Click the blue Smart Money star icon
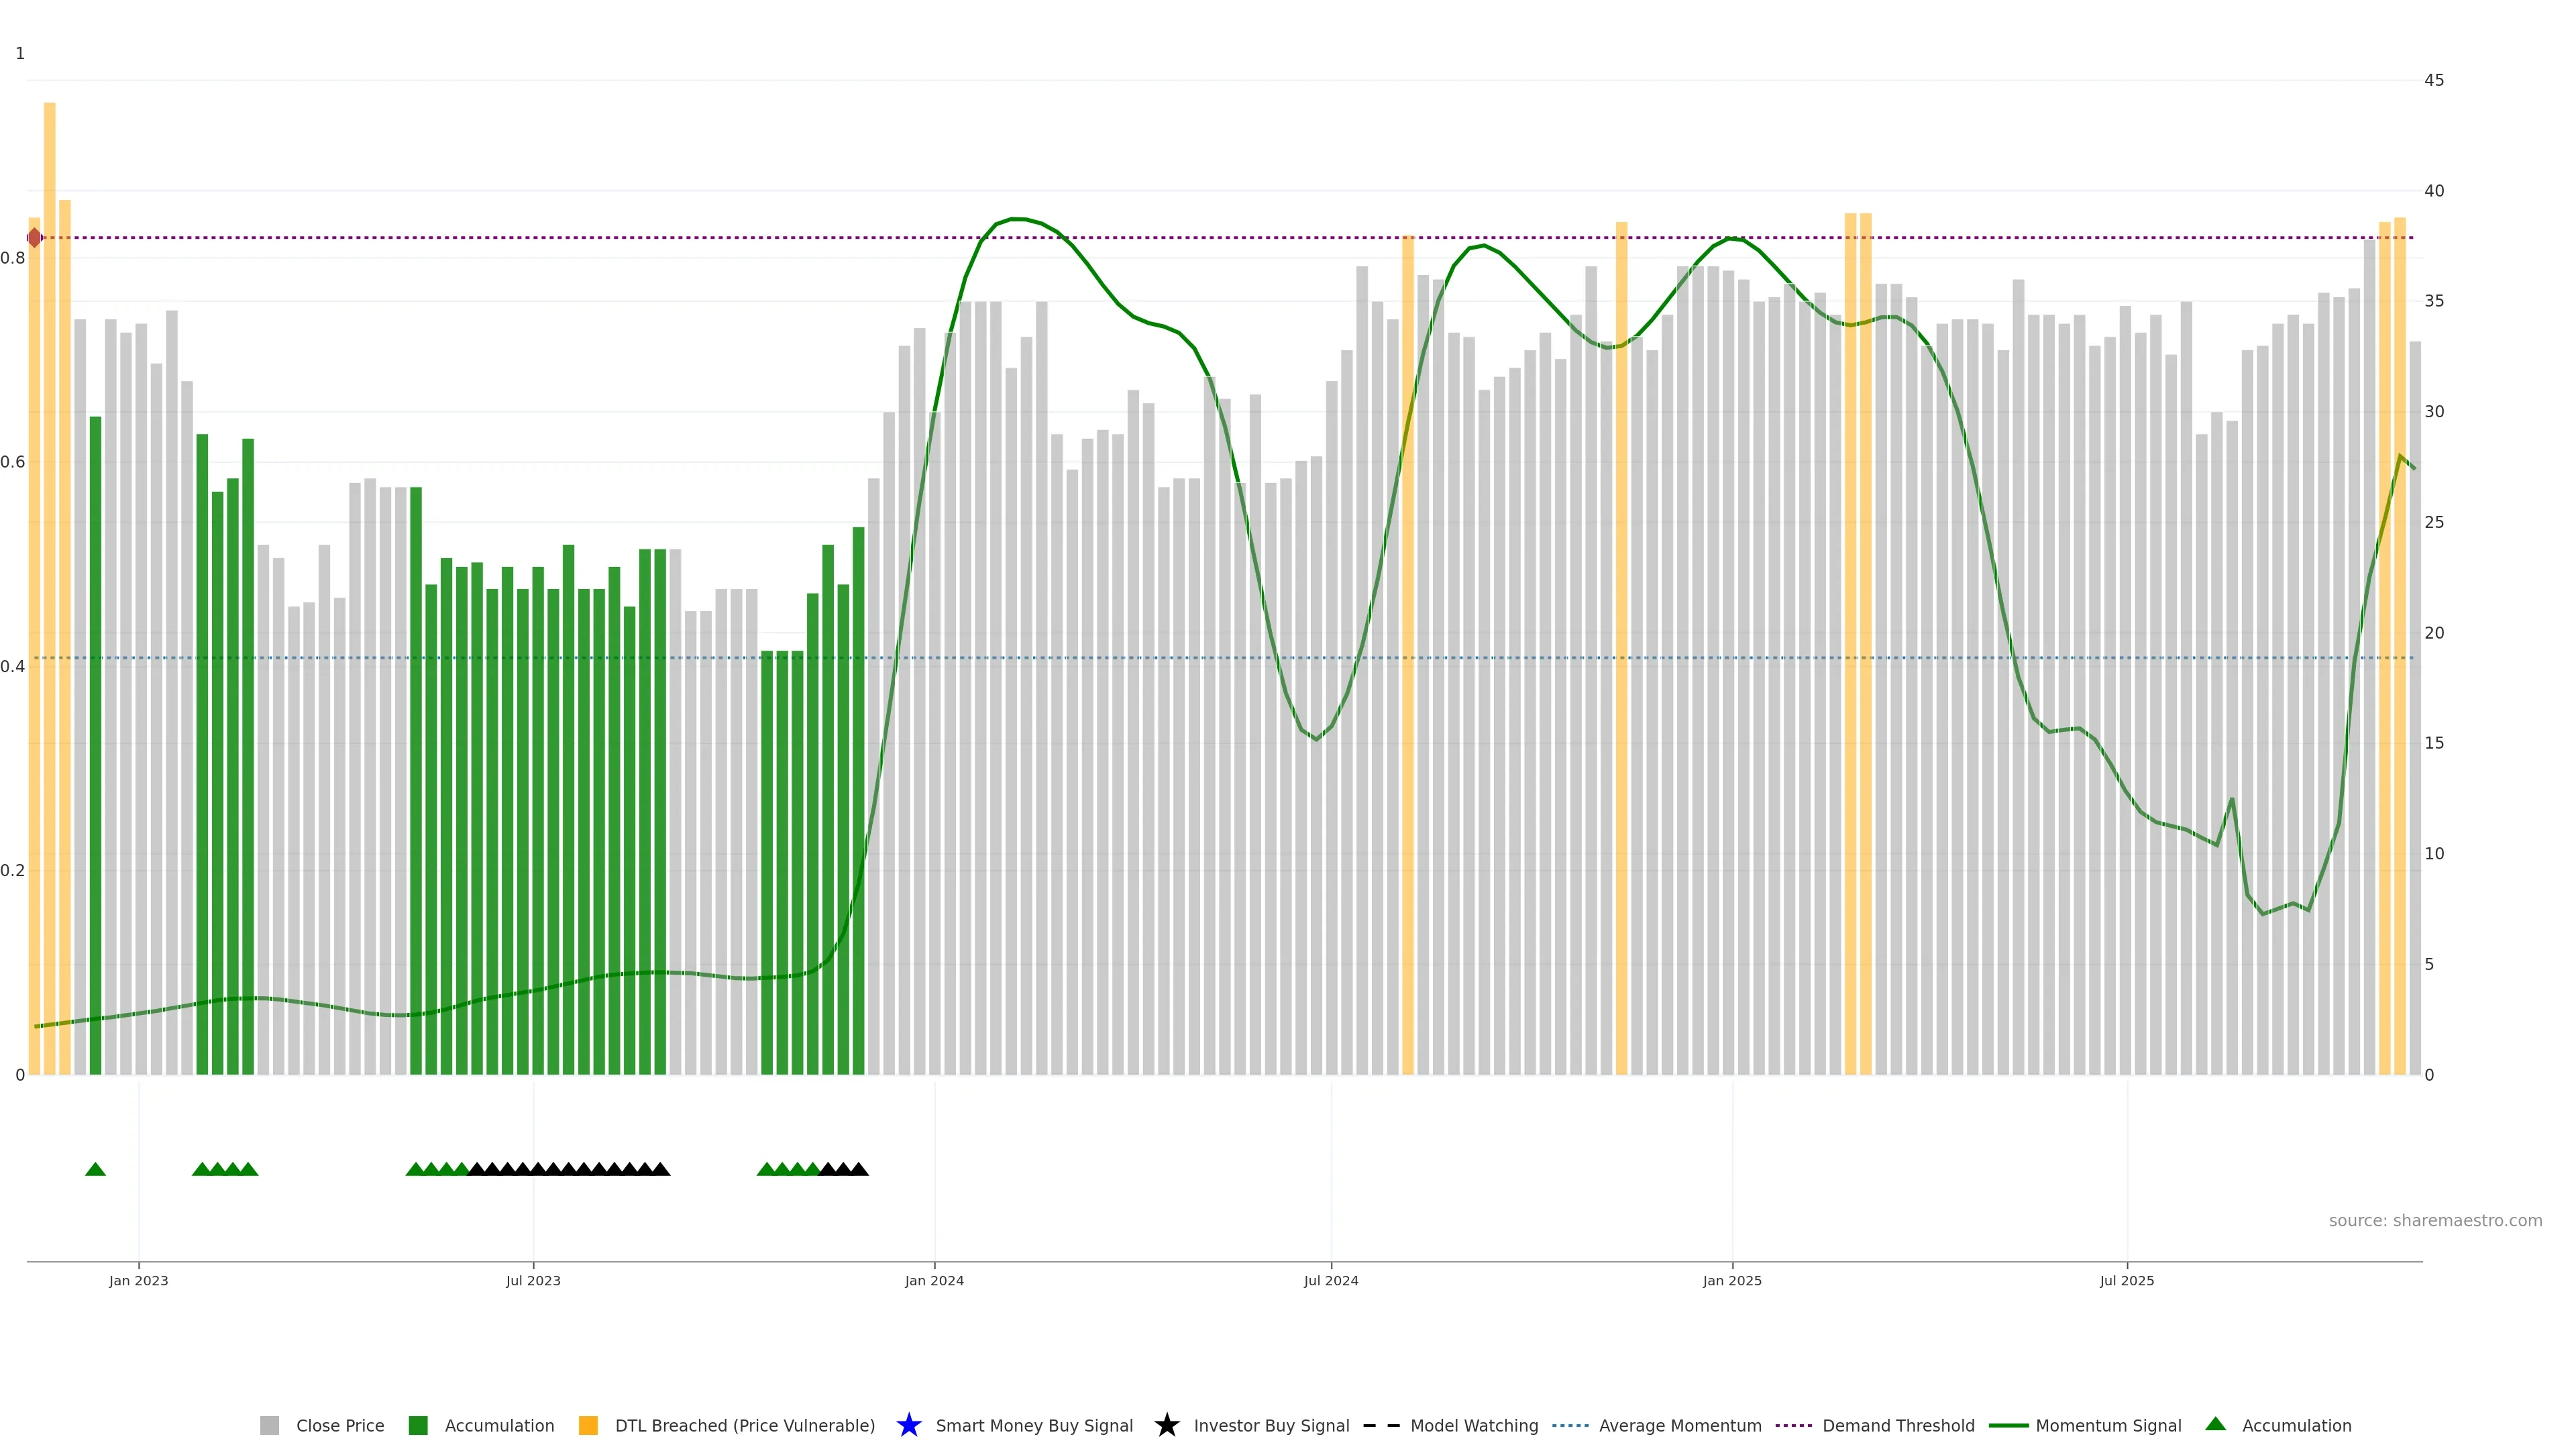Screen dimensions: 2576x1449 (x=908, y=1425)
